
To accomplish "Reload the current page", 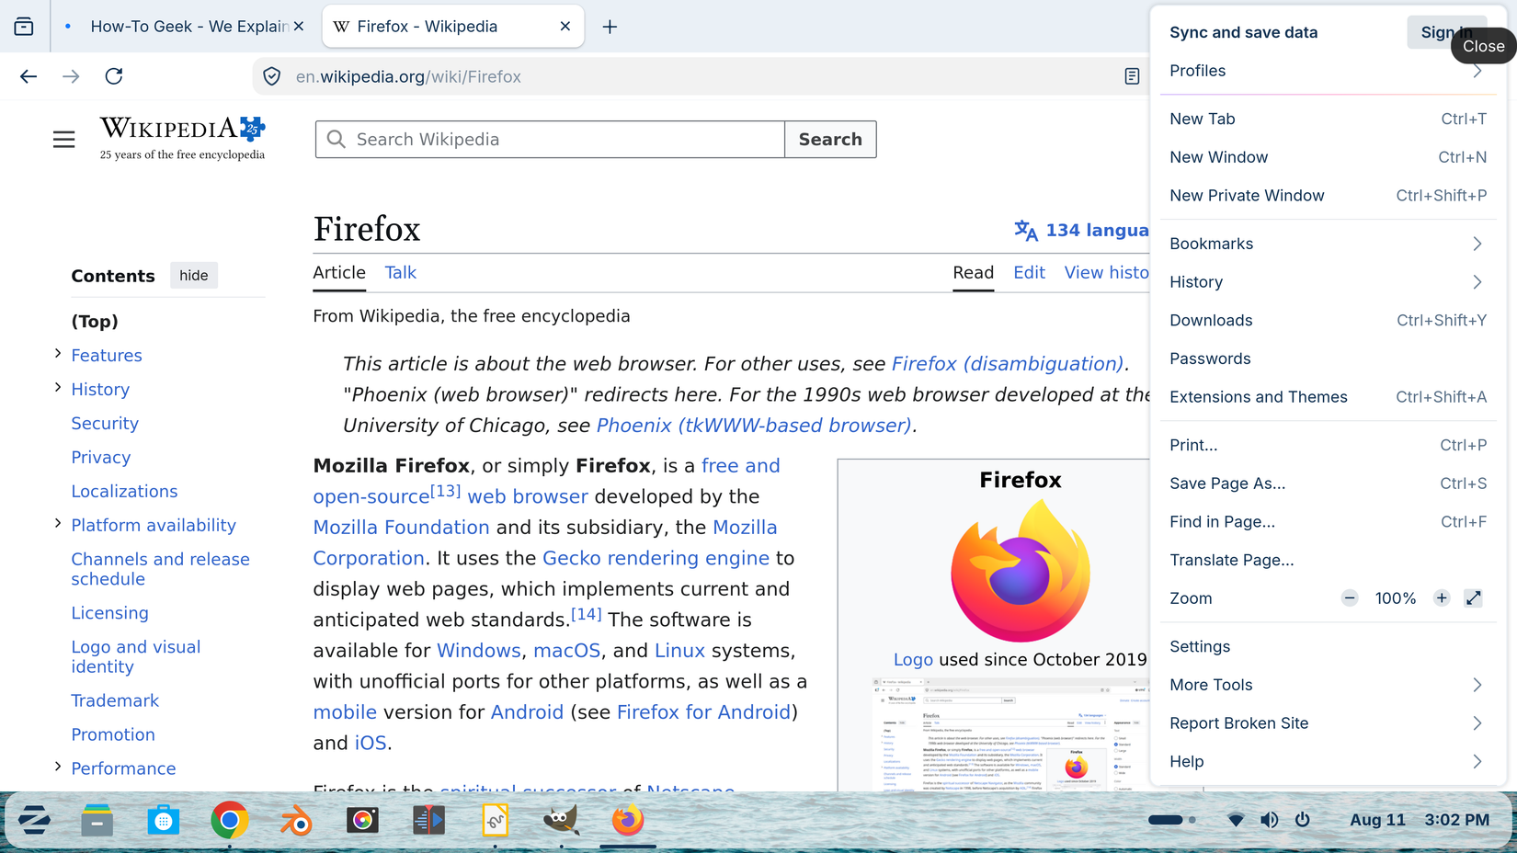I will (114, 76).
